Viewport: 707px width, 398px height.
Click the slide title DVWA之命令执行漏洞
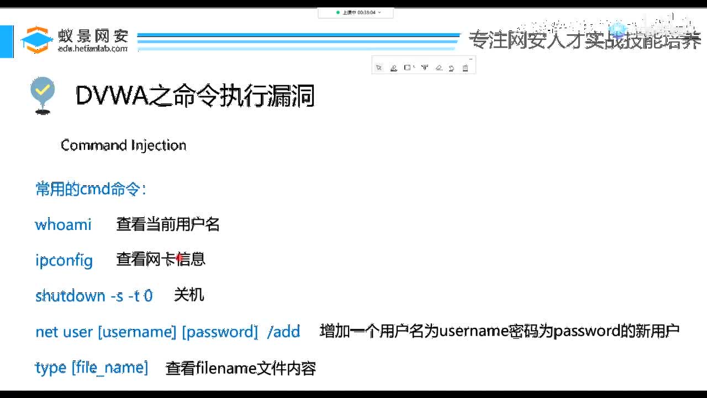(x=195, y=96)
